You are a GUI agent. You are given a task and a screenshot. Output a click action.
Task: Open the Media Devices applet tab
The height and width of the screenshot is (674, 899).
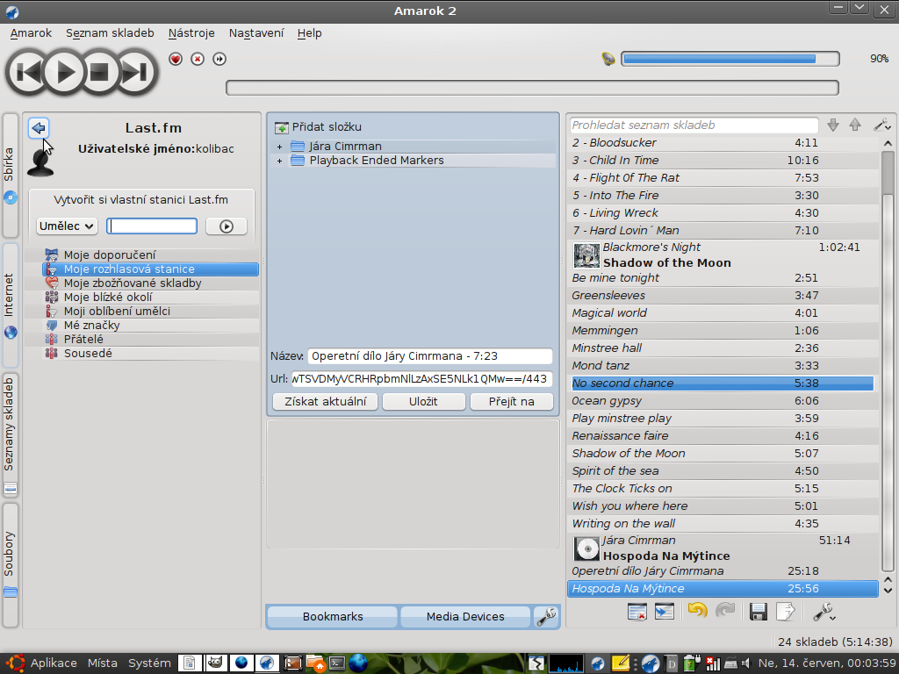point(465,617)
